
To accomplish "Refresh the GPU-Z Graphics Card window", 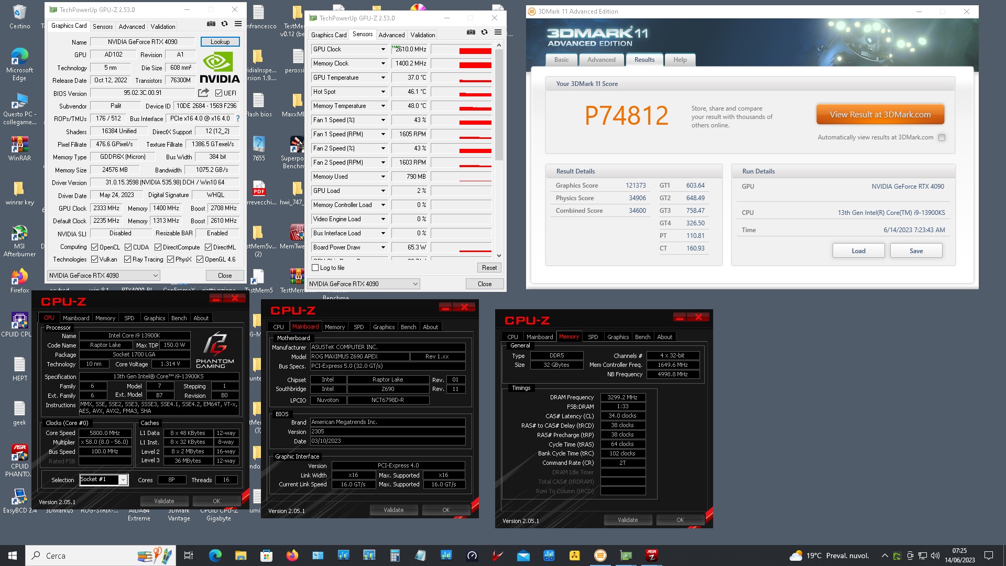I will click(224, 24).
